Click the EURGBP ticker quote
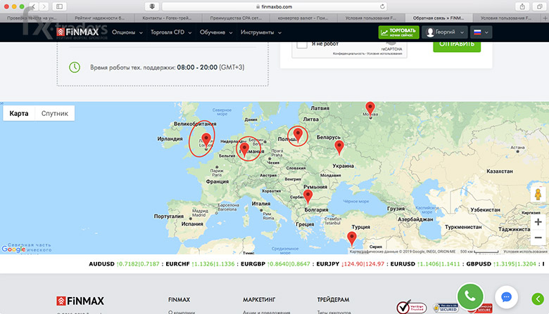 [x=275, y=263]
